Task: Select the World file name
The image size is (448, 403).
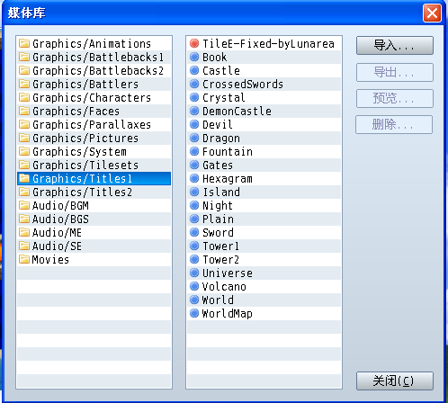Action: (218, 300)
